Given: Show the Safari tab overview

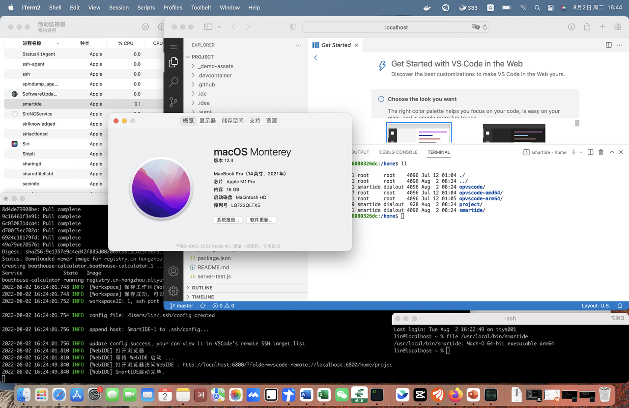Looking at the screenshot, I should [617, 27].
